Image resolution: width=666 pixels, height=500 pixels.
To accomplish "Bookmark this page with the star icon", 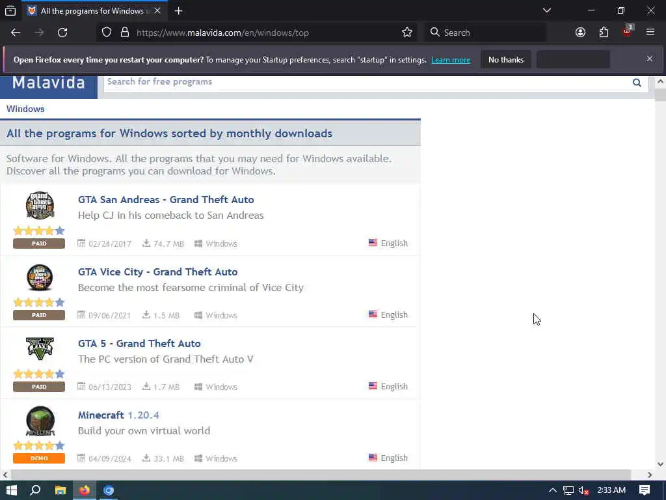I will (407, 33).
